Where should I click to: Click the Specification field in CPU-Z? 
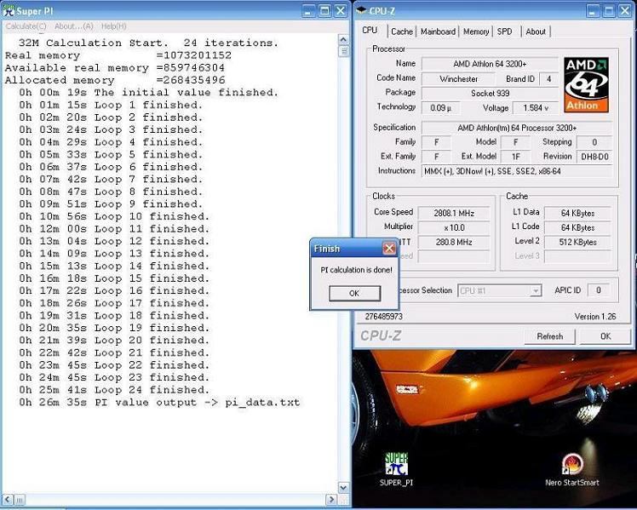517,128
